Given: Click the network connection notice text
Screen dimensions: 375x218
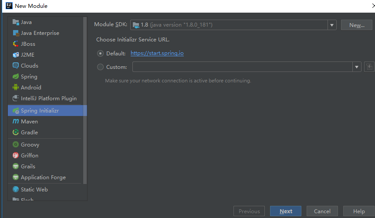Looking at the screenshot, I should pos(178,81).
